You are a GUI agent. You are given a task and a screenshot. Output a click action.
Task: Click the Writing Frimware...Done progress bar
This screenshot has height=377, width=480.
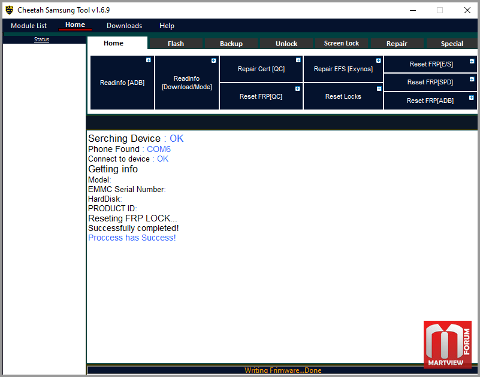[x=282, y=370]
